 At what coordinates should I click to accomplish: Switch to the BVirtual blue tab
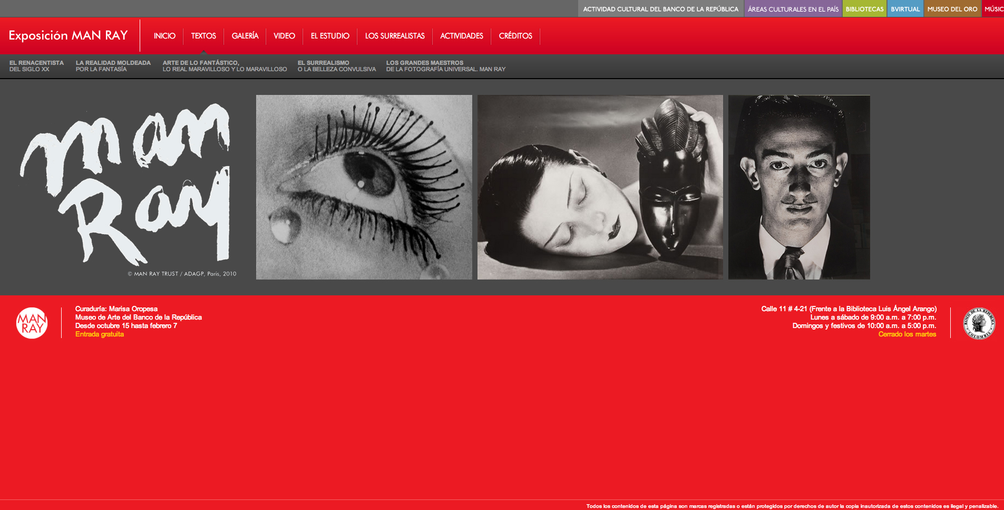tap(905, 9)
